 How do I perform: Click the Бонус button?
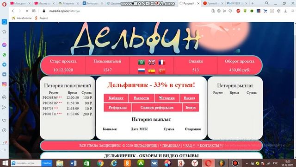191,107
